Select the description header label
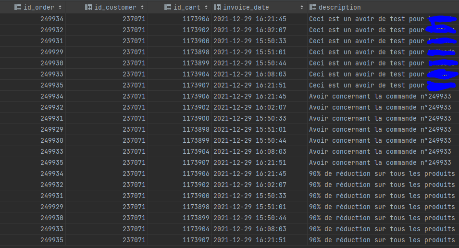 click(x=339, y=7)
